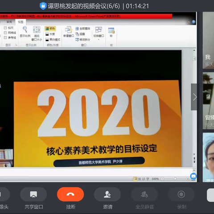Select the 颜色 (Color) view mode

click(x=50, y=29)
